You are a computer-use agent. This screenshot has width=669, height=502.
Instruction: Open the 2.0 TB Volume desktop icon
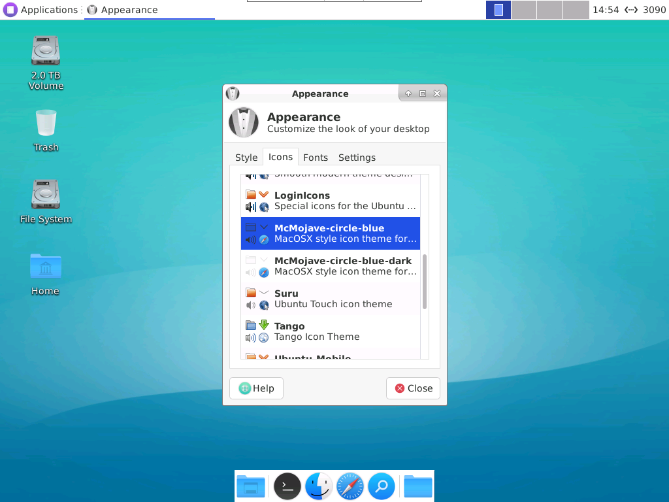46,63
